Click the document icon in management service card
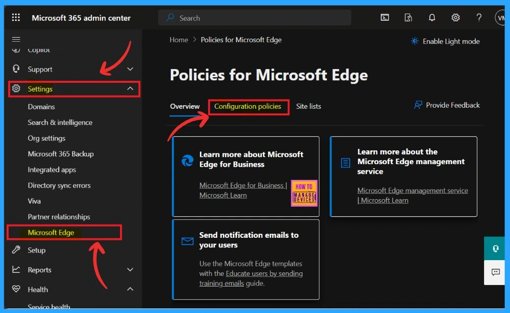This screenshot has height=313, width=510. tap(345, 163)
